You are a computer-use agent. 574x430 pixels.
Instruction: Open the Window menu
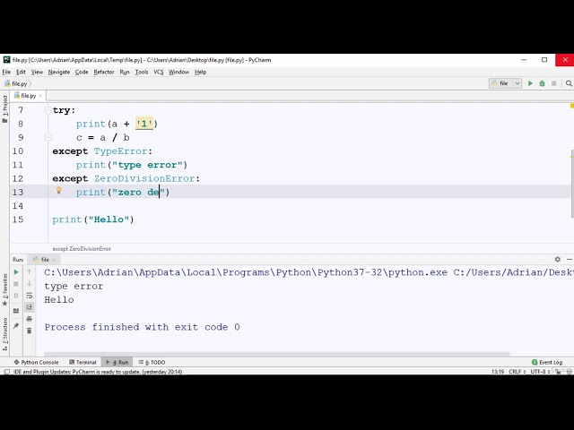[178, 72]
